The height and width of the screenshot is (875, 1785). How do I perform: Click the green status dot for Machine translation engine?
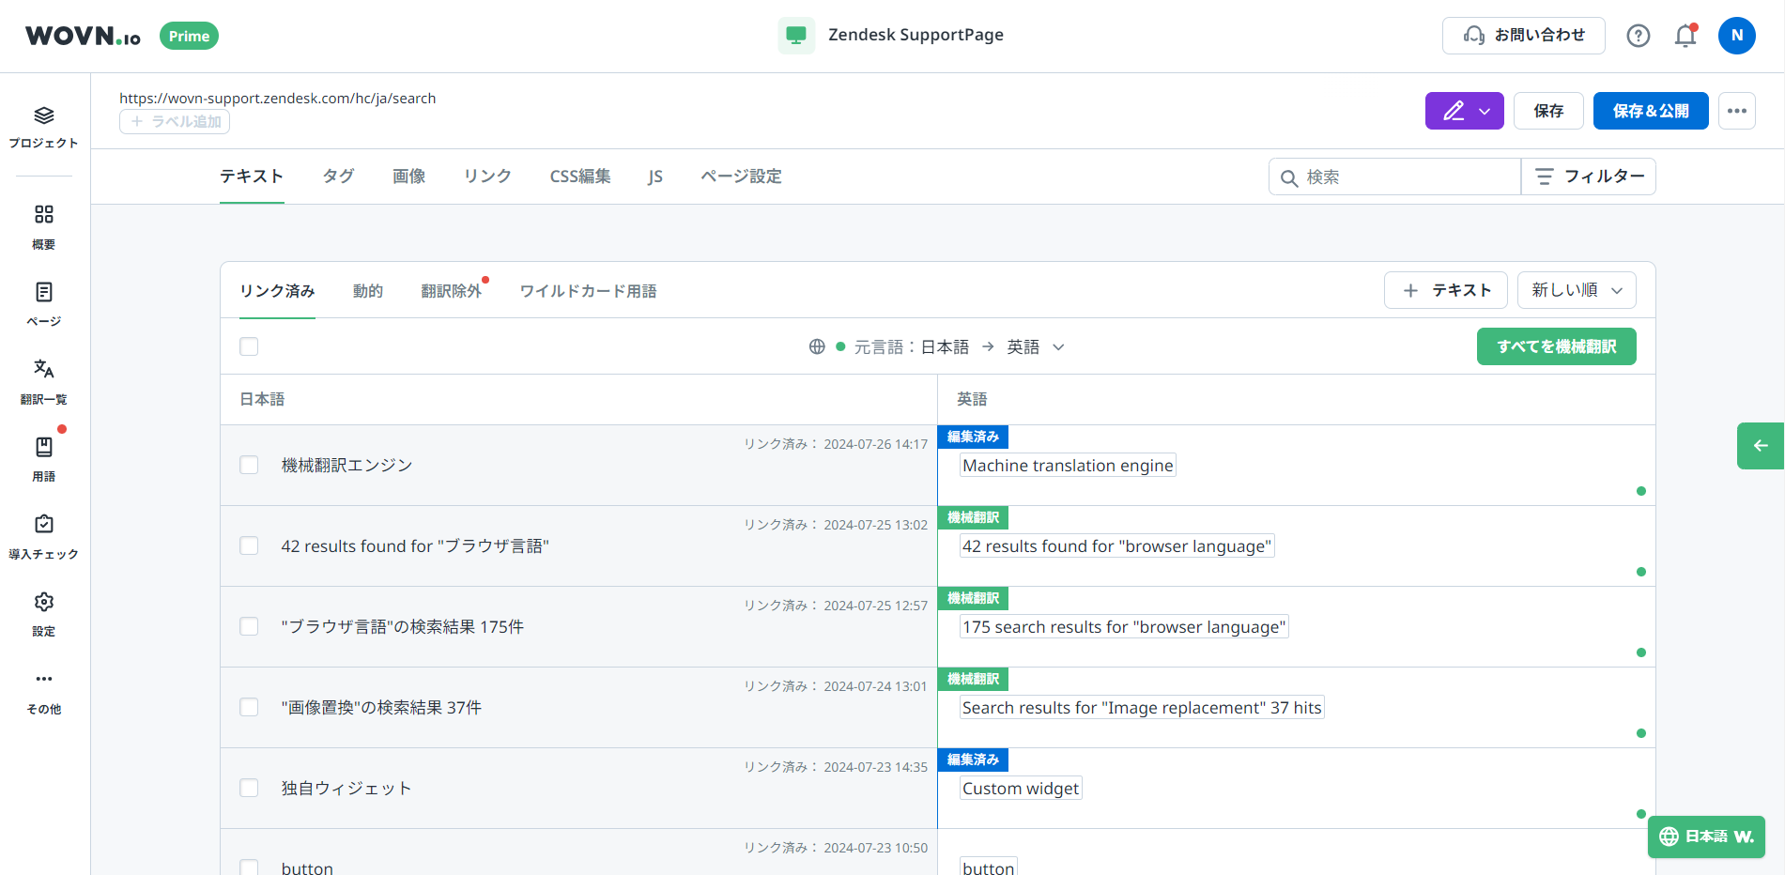tap(1640, 491)
